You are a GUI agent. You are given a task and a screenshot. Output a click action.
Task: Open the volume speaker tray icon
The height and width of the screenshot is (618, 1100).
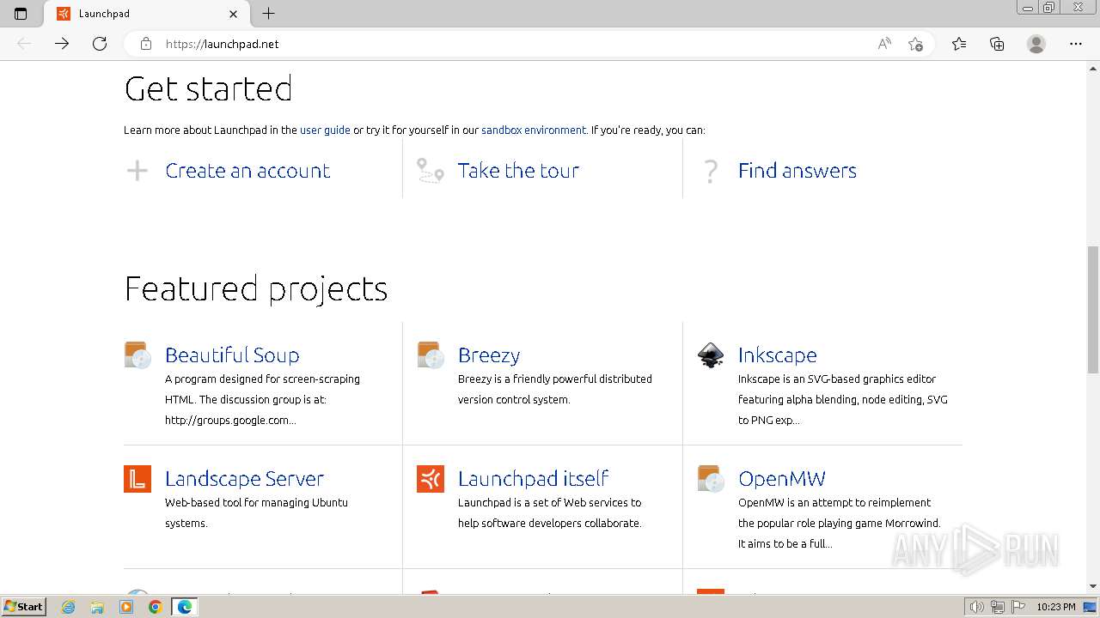(977, 607)
